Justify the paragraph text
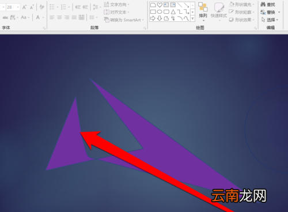This screenshot has height=212, width=288. coord(74,17)
